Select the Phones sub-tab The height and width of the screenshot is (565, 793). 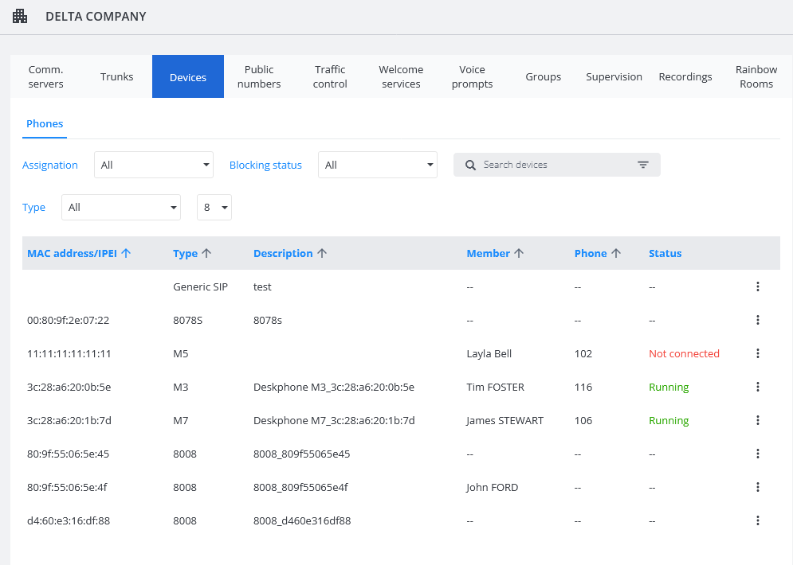[x=45, y=124]
